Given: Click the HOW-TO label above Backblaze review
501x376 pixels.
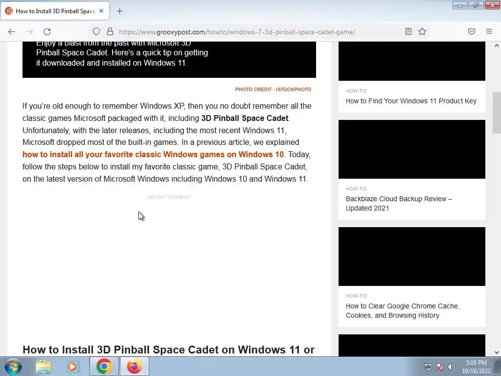Looking at the screenshot, I should [356, 188].
